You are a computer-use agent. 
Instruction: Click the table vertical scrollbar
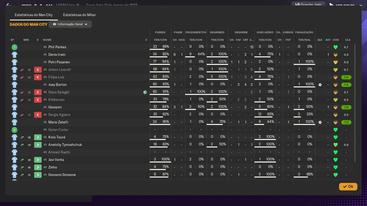tap(355, 103)
